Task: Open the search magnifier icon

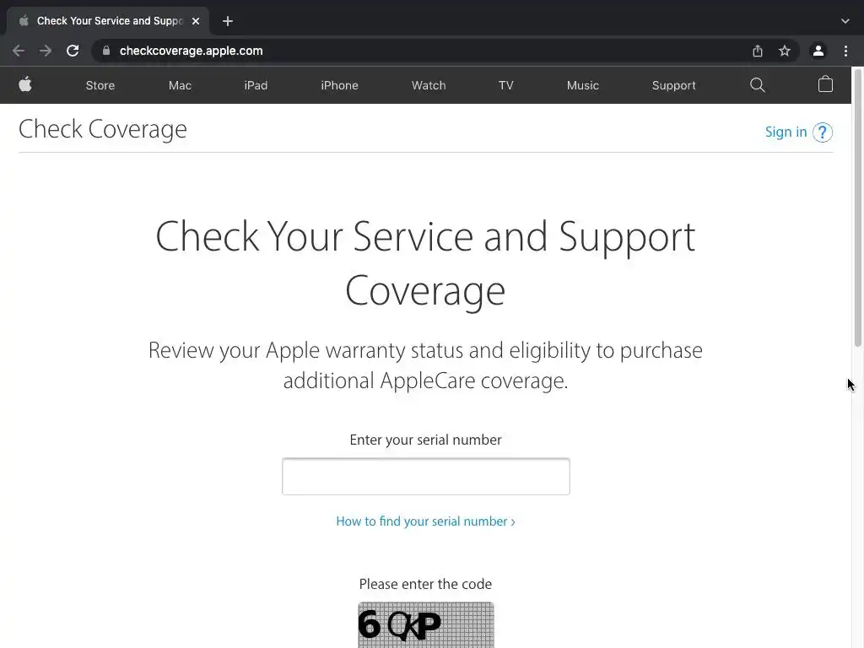Action: click(758, 85)
